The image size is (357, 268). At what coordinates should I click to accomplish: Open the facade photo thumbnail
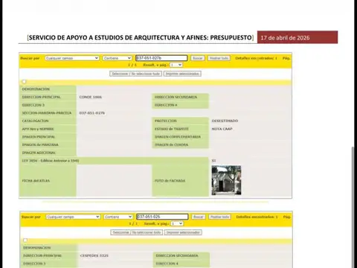point(226,180)
